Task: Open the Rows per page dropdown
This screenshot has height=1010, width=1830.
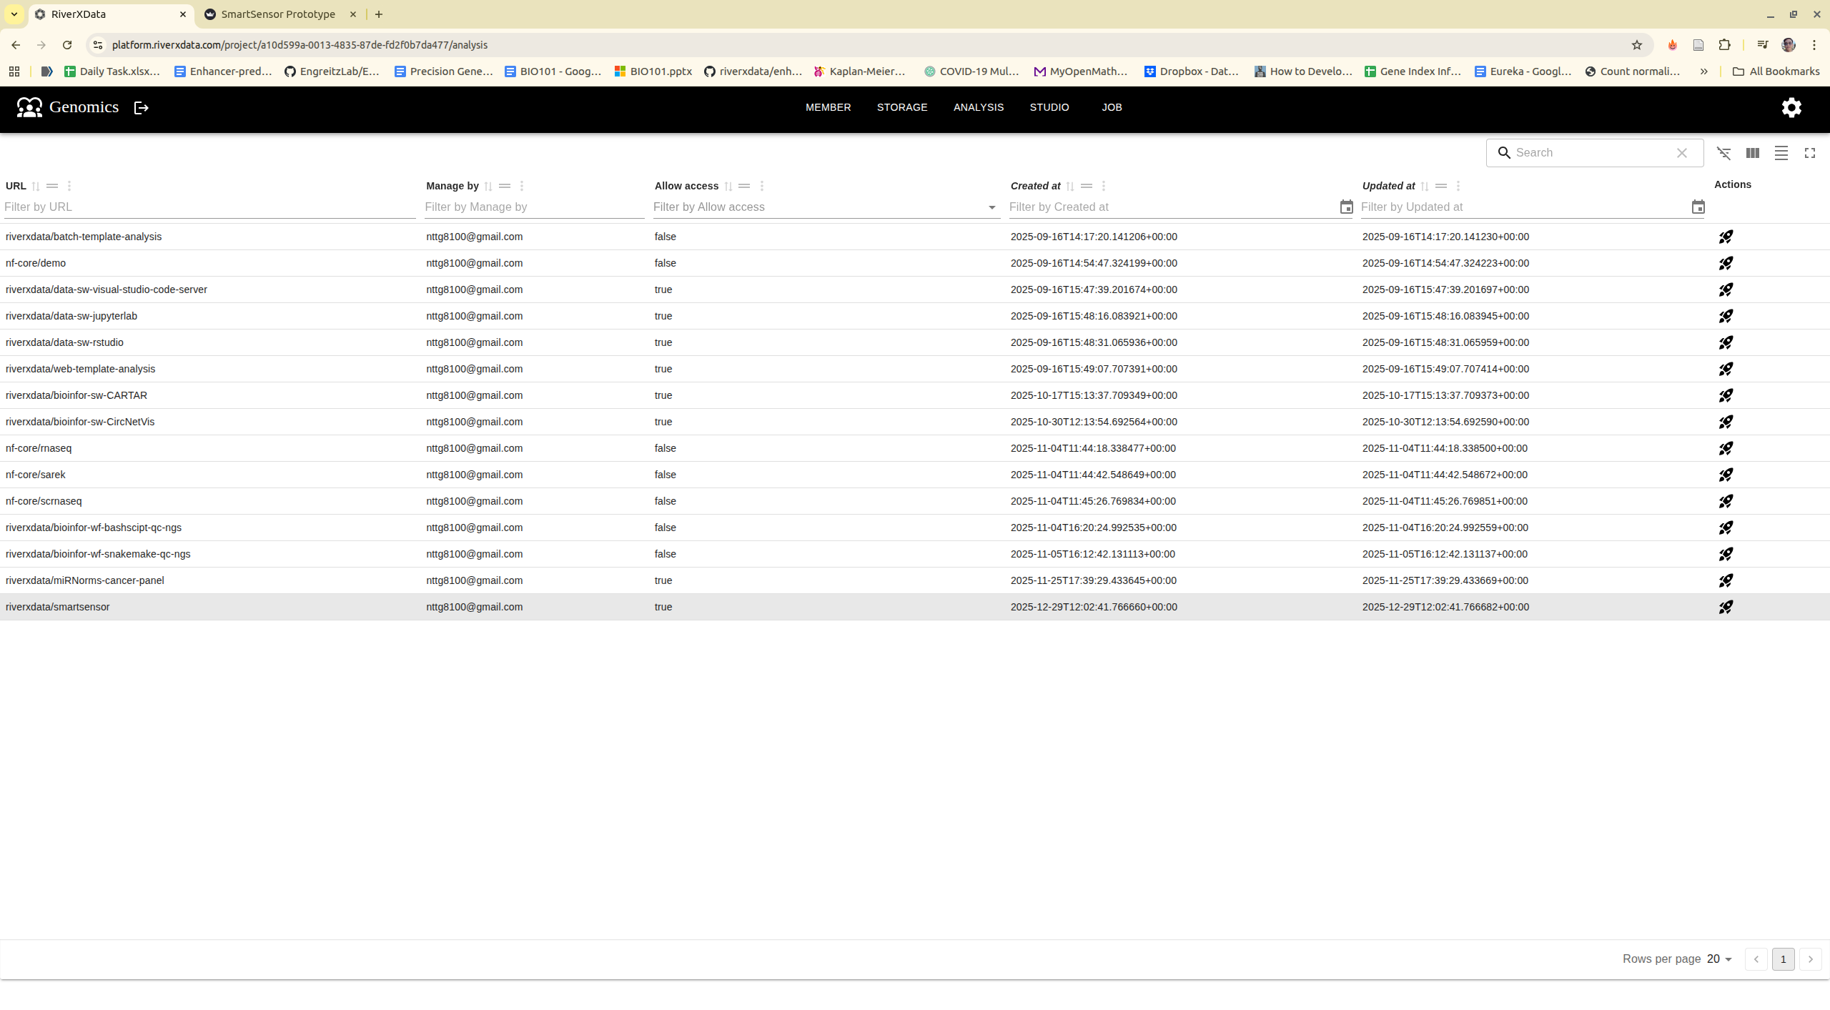Action: click(1720, 959)
